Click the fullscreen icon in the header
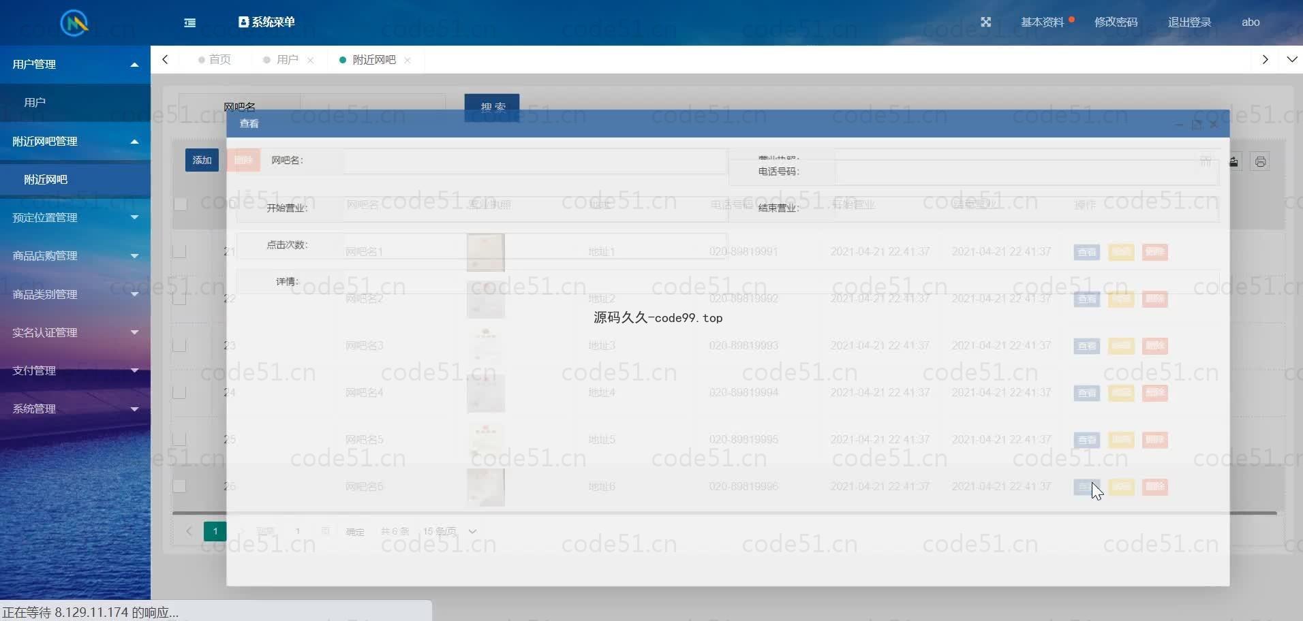 tap(985, 22)
